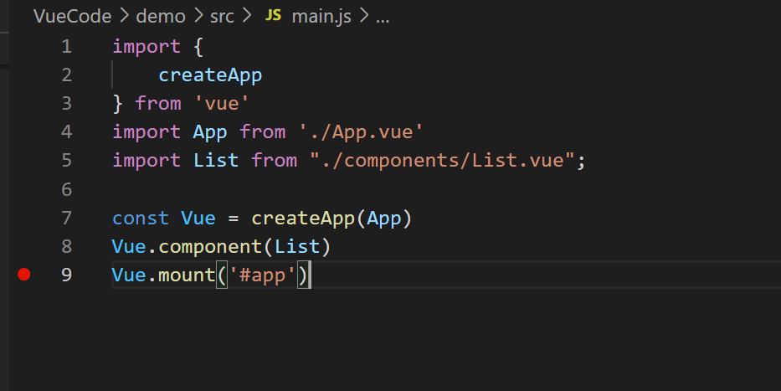The width and height of the screenshot is (781, 391).
Task: Open the src breadcrumb segment
Action: click(x=222, y=17)
